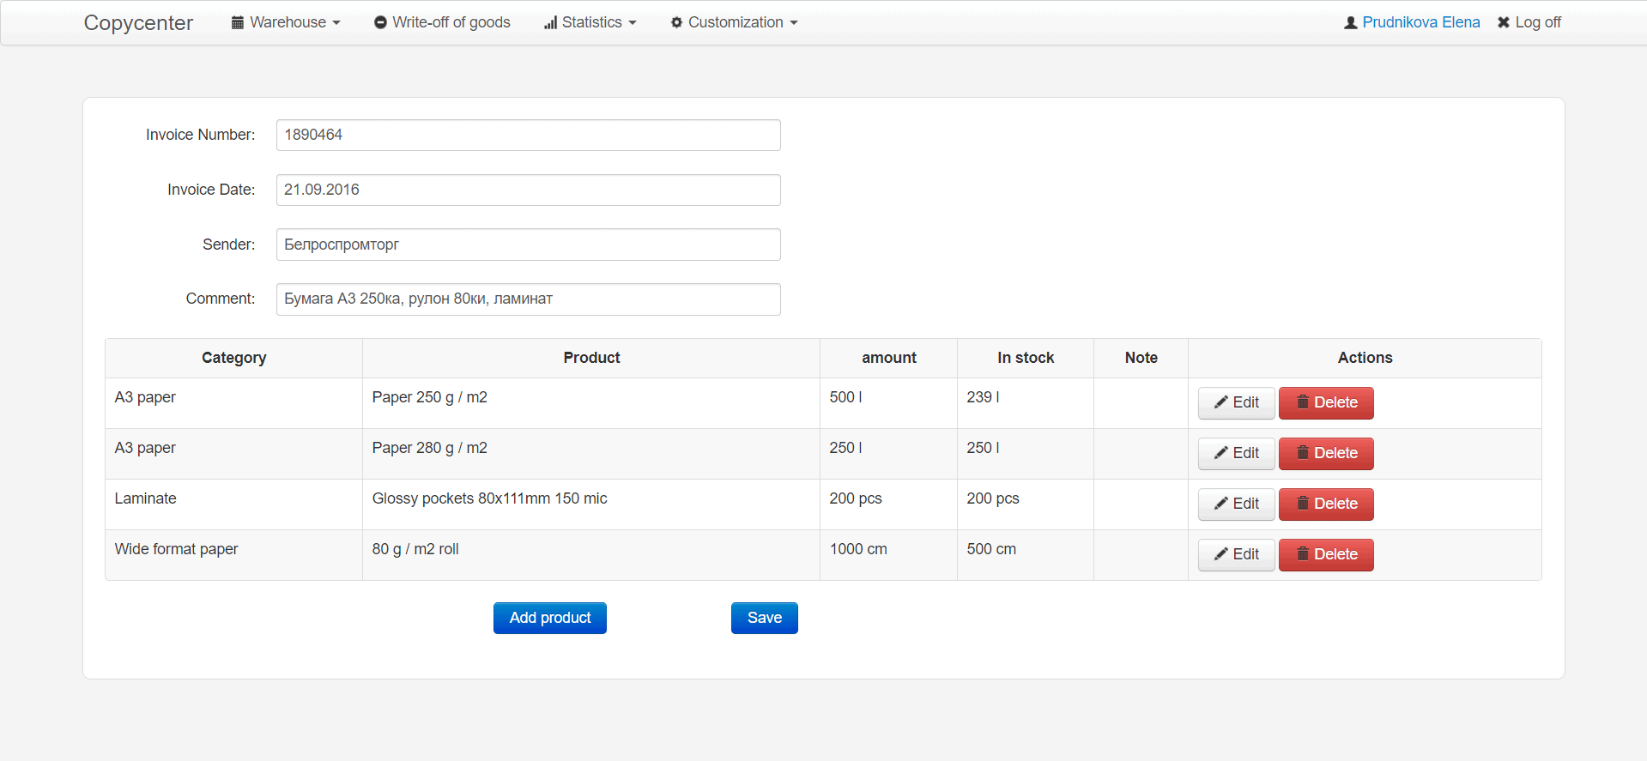The image size is (1647, 761).
Task: Go to Write-off of goods
Action: point(442,22)
